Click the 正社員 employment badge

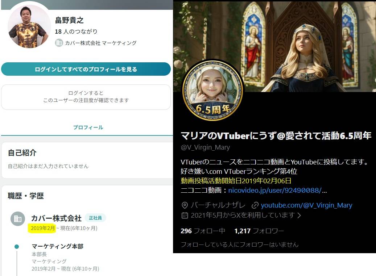[95, 218]
